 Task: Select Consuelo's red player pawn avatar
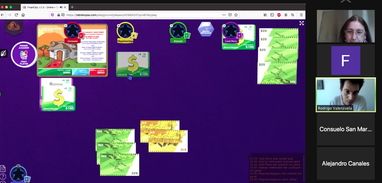tap(72, 30)
